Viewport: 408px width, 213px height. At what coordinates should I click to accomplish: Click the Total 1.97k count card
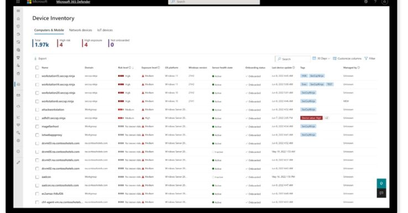tap(40, 43)
